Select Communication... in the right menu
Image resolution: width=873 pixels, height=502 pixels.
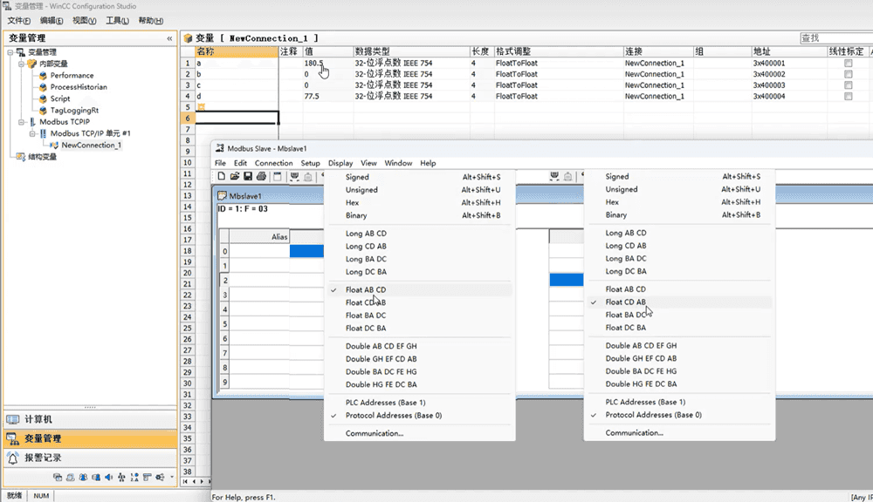[x=634, y=433]
